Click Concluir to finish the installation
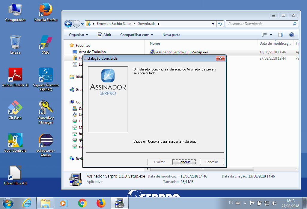 tap(184, 162)
